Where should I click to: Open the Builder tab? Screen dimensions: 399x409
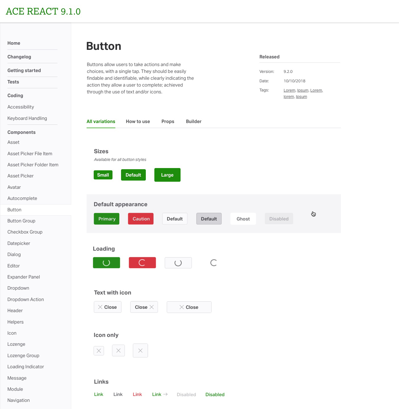tap(194, 121)
